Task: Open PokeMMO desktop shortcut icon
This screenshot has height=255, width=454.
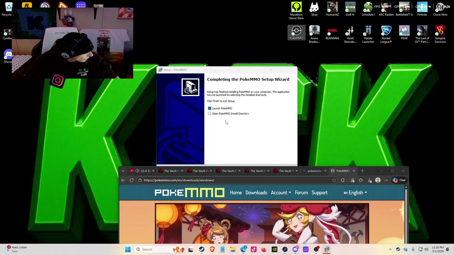Action: click(296, 33)
